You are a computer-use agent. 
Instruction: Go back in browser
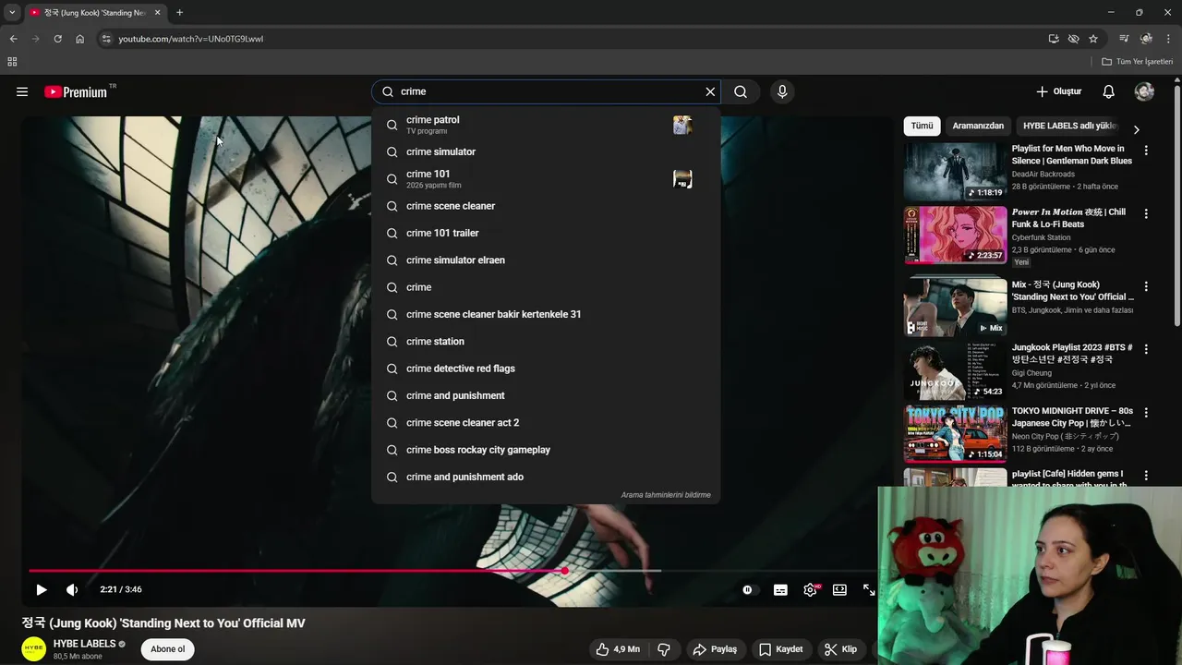13,39
